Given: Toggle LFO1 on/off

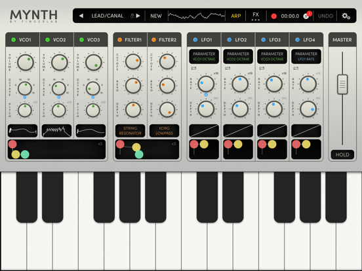Looking at the screenshot, I should click(x=195, y=40).
